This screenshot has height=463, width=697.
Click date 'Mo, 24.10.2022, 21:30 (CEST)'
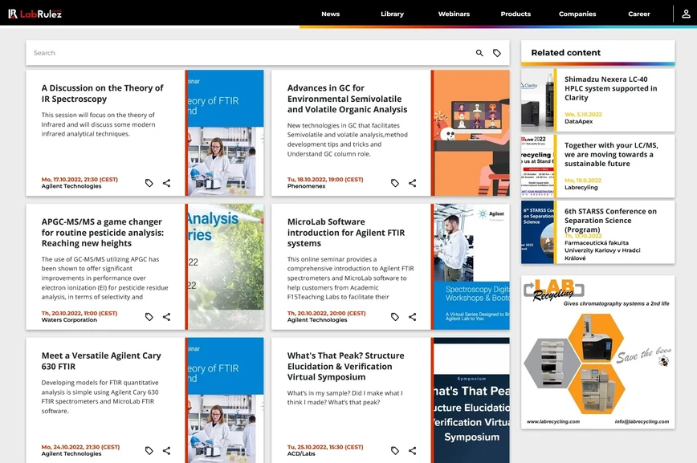point(80,447)
